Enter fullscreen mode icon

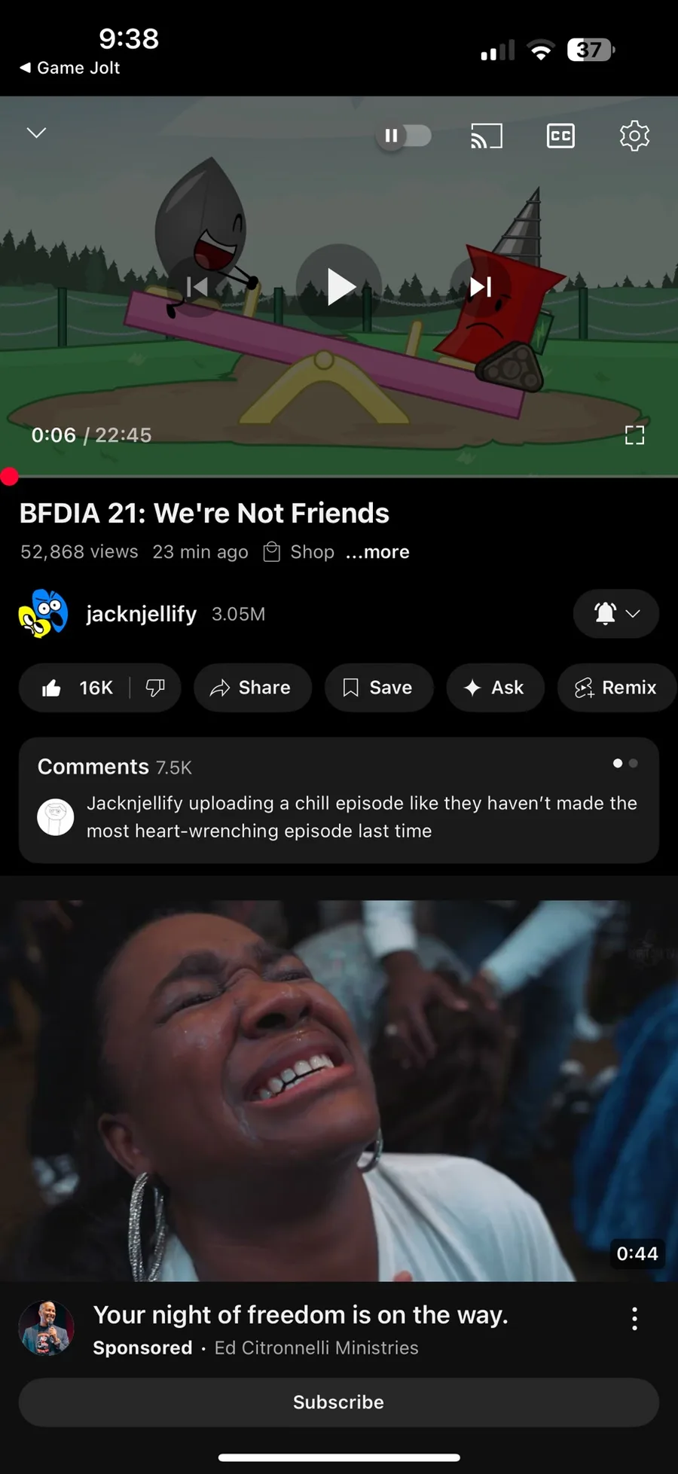634,435
